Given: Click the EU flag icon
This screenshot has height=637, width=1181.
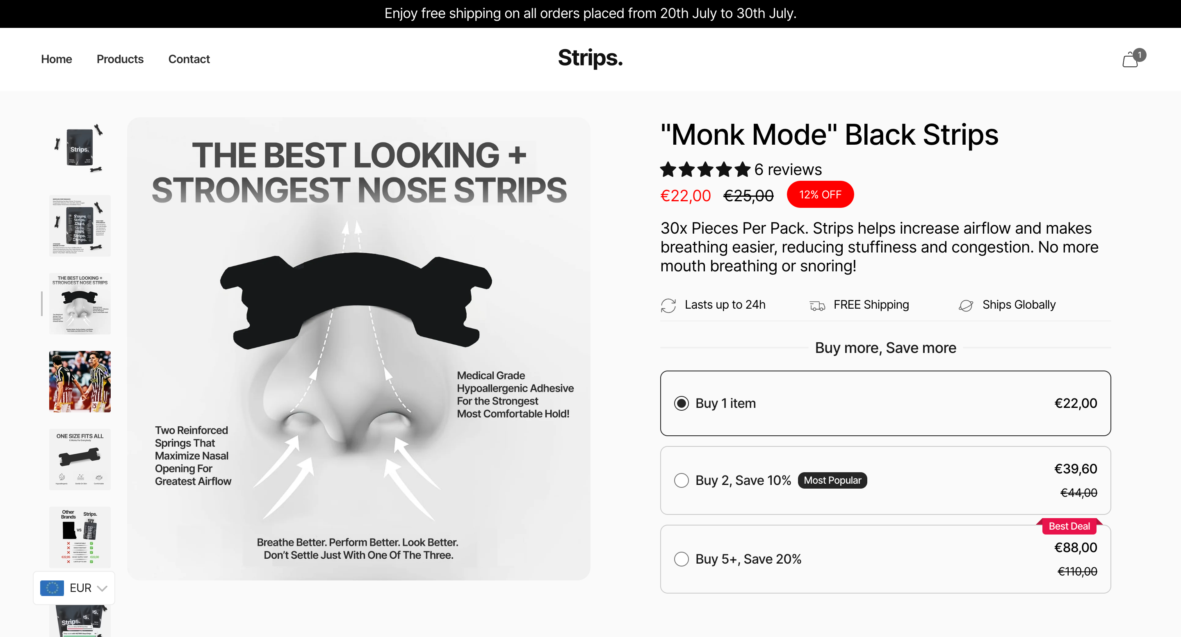Looking at the screenshot, I should 52,587.
